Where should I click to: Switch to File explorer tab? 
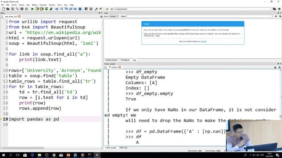tap(125, 60)
